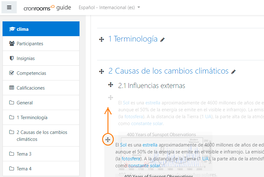Open the UA link in the dragged paragraph
The image size is (264, 177).
[x=205, y=159]
